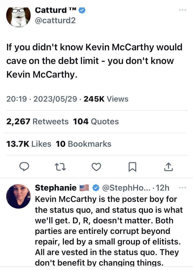Like the tweet with heart icon
Image resolution: width=193 pixels, height=270 pixels.
coord(96,167)
